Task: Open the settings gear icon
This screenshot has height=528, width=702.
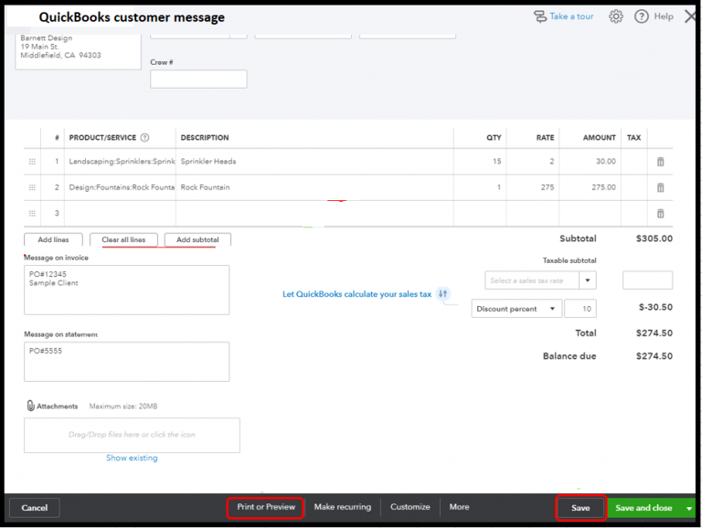Action: pos(615,16)
